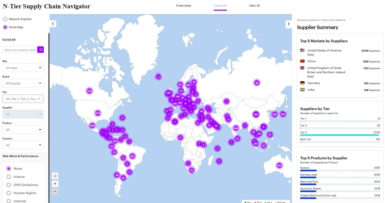Zoom out on the map with minus
Screen dimensions: 385x203
(x=55, y=191)
